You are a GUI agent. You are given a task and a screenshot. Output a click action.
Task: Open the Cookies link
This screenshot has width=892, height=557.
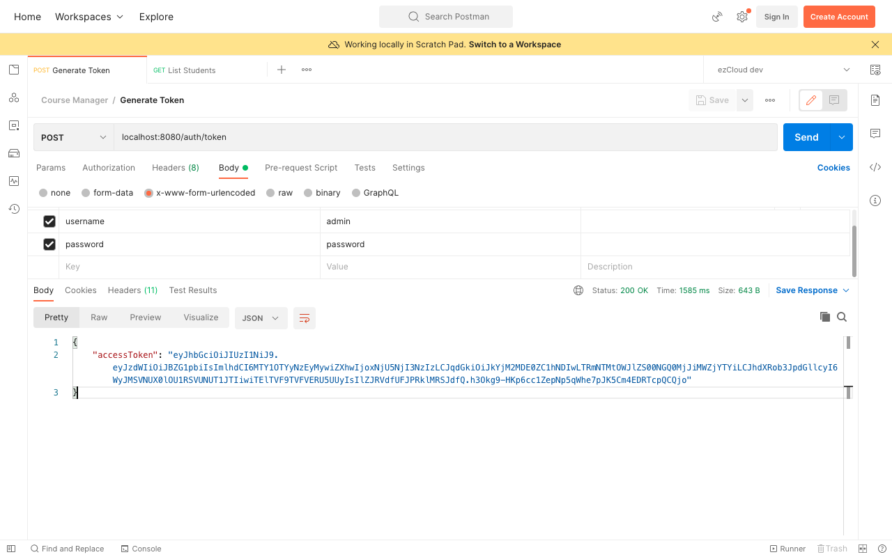pos(833,168)
